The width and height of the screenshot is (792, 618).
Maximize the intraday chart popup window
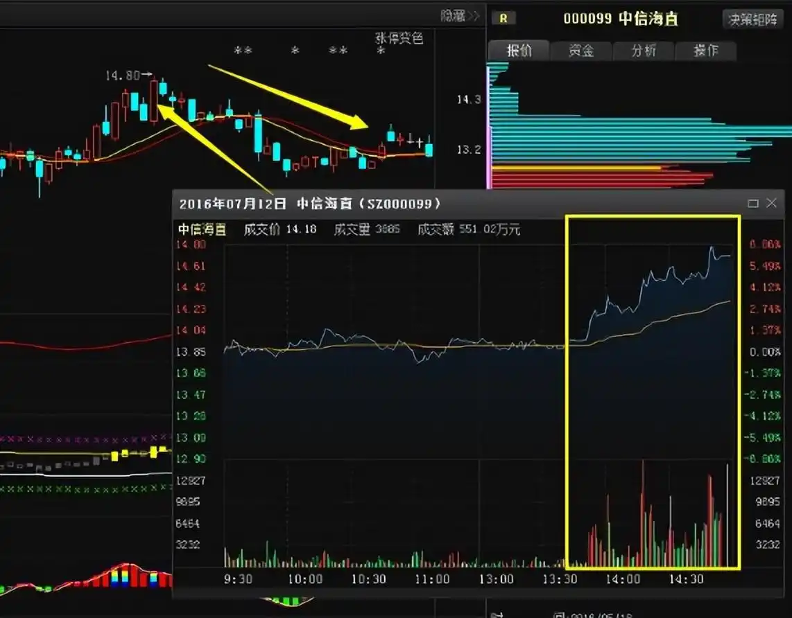tap(753, 203)
